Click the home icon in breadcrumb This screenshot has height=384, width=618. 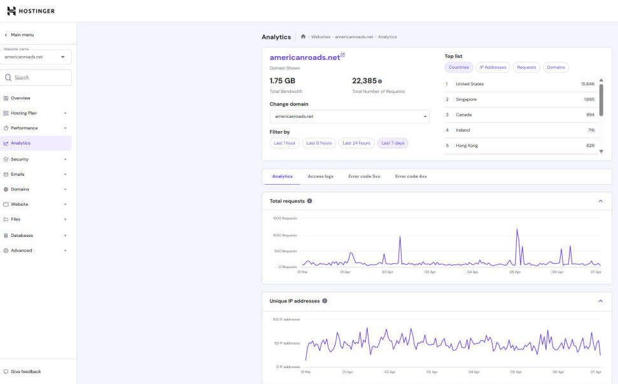(303, 36)
